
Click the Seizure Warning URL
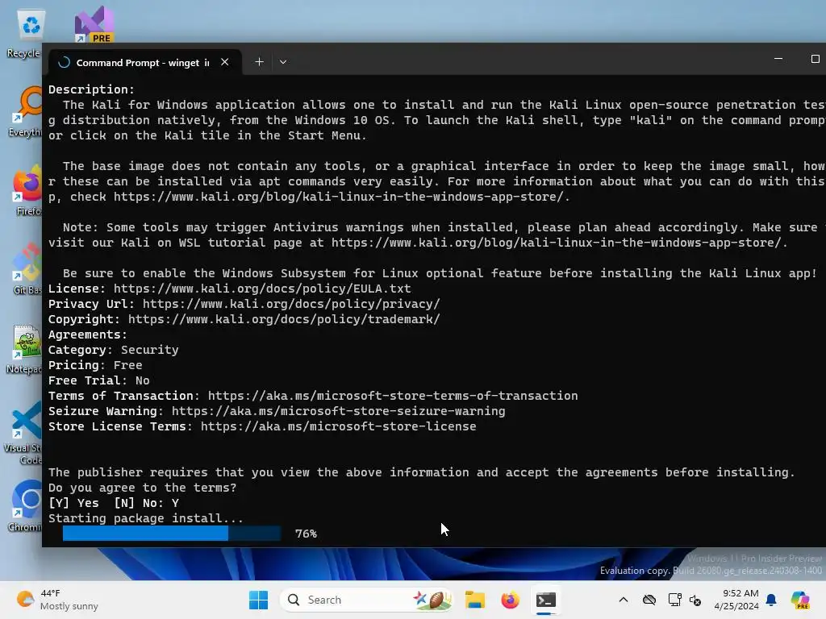[338, 411]
